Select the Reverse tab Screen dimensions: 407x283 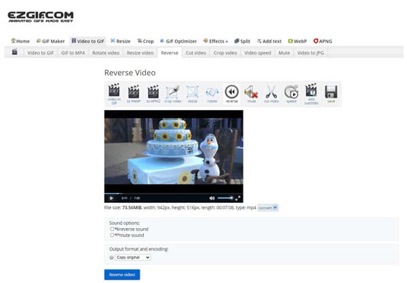tap(170, 53)
